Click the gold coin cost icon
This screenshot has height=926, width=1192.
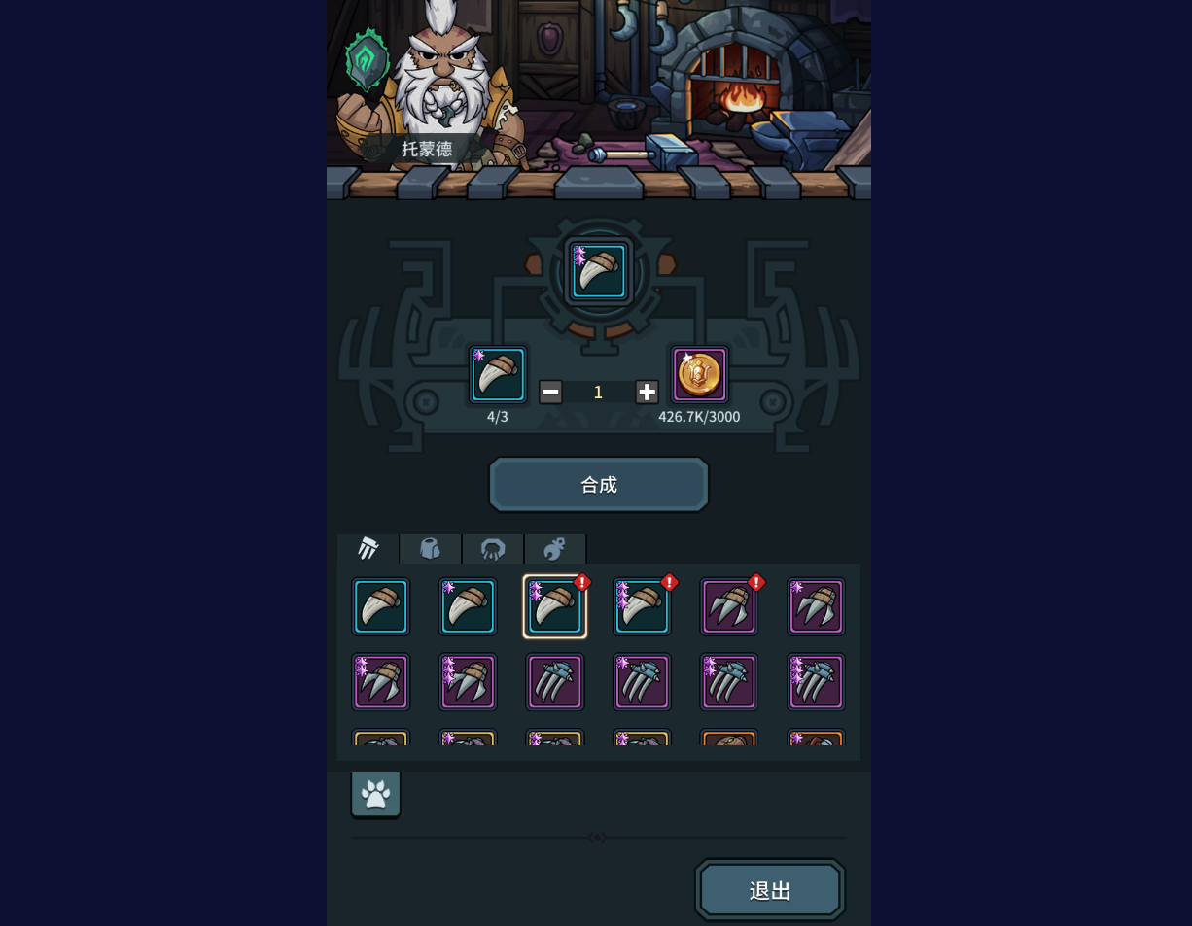point(699,374)
